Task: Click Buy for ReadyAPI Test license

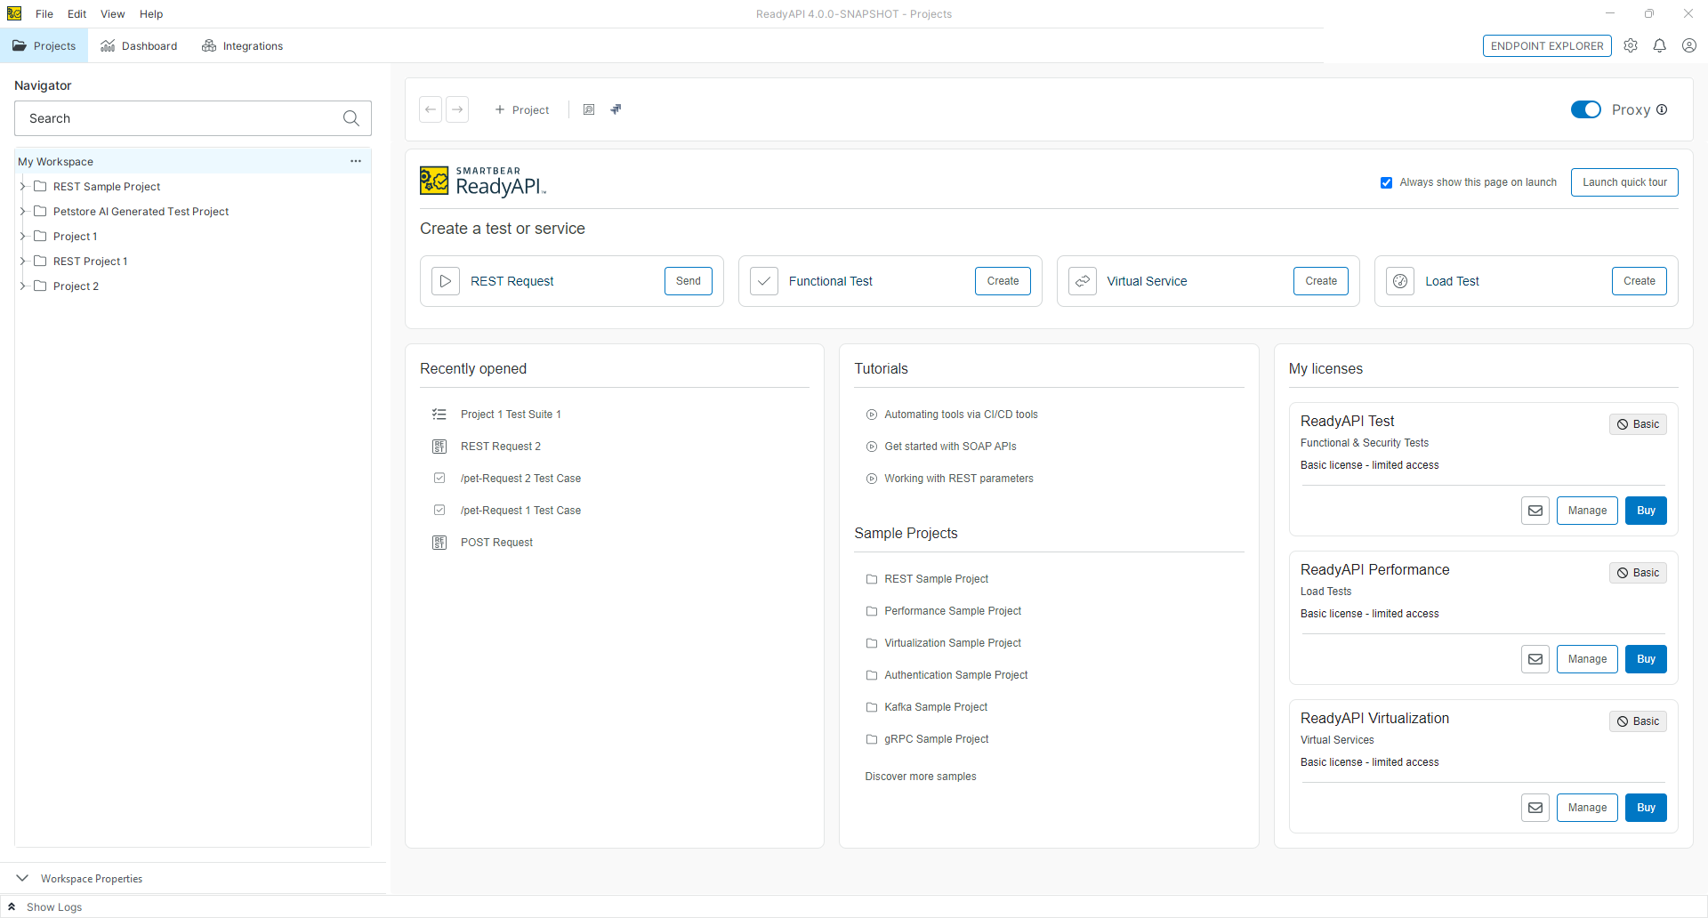Action: [x=1646, y=511]
